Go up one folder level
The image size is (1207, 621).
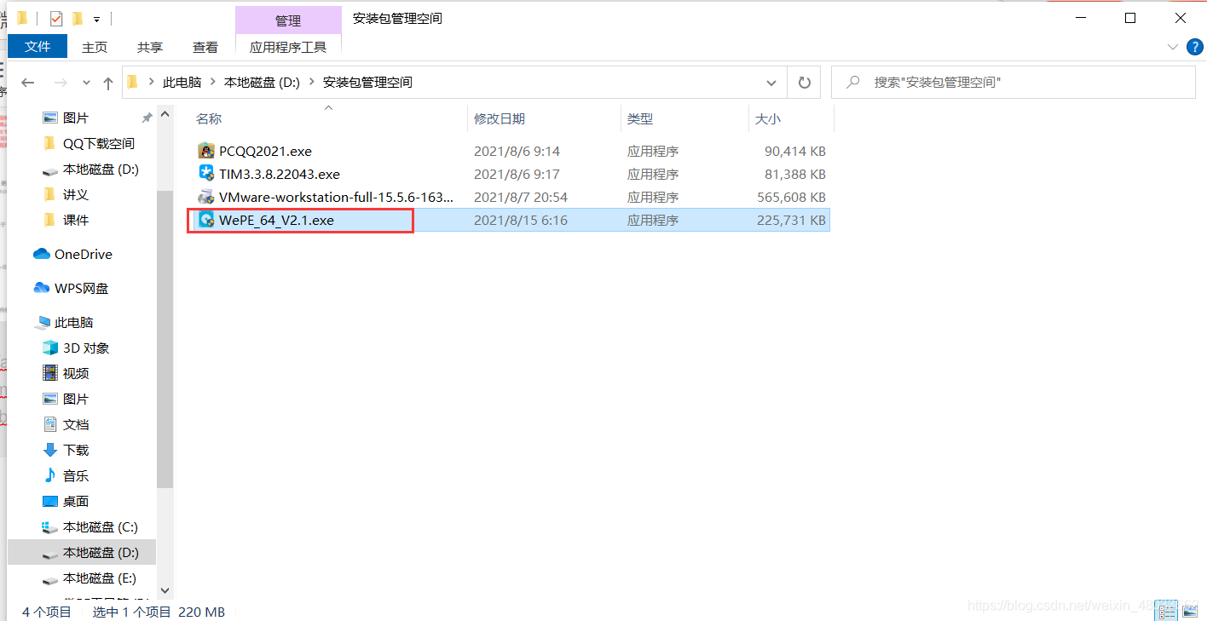107,83
